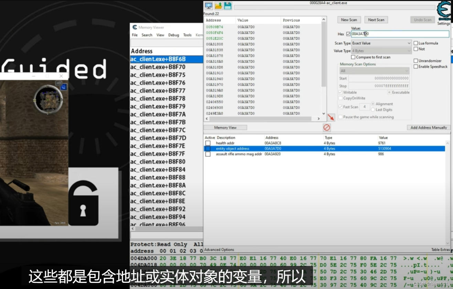The image size is (453, 289).
Task: Select found address 00509B74
Action: [215, 27]
